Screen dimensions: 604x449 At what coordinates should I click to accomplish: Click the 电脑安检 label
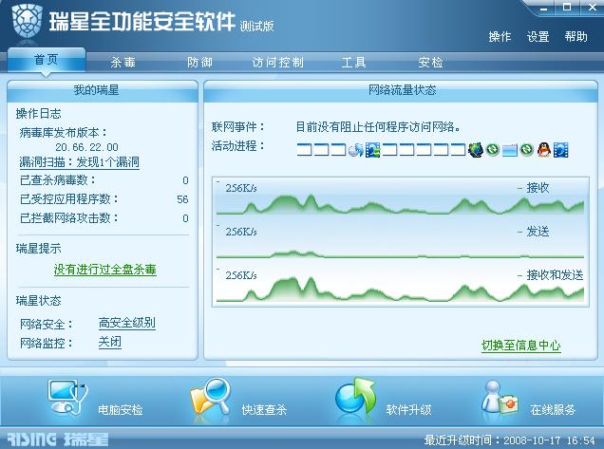tap(121, 410)
